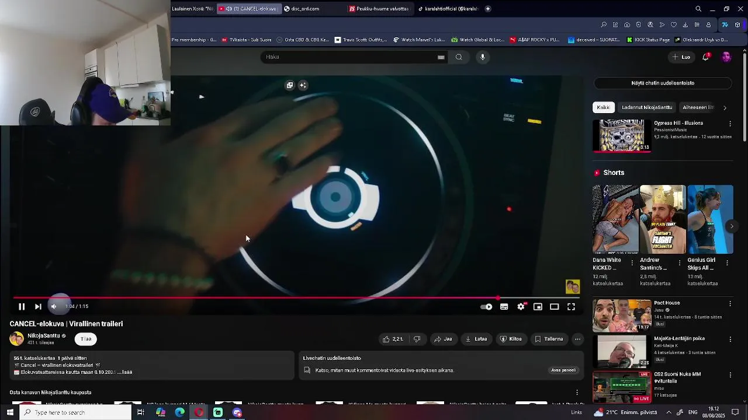The width and height of the screenshot is (748, 420).
Task: Download the video with Lataa
Action: tap(476, 339)
